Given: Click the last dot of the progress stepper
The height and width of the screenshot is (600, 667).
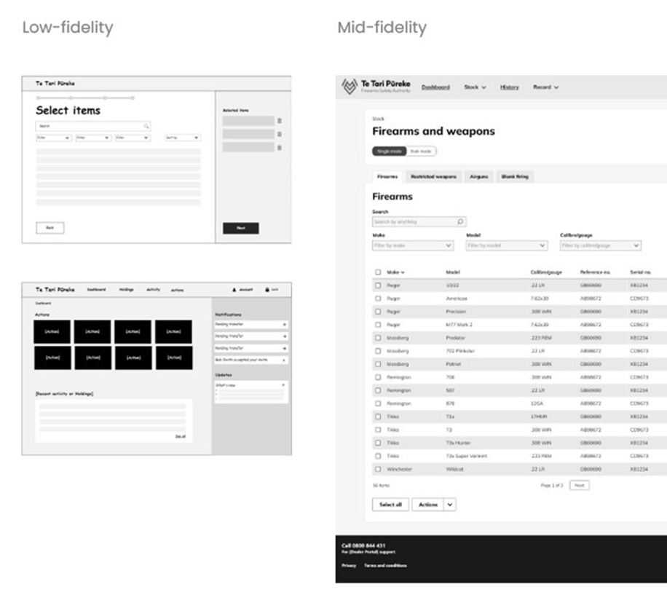Looking at the screenshot, I should pyautogui.click(x=133, y=98).
